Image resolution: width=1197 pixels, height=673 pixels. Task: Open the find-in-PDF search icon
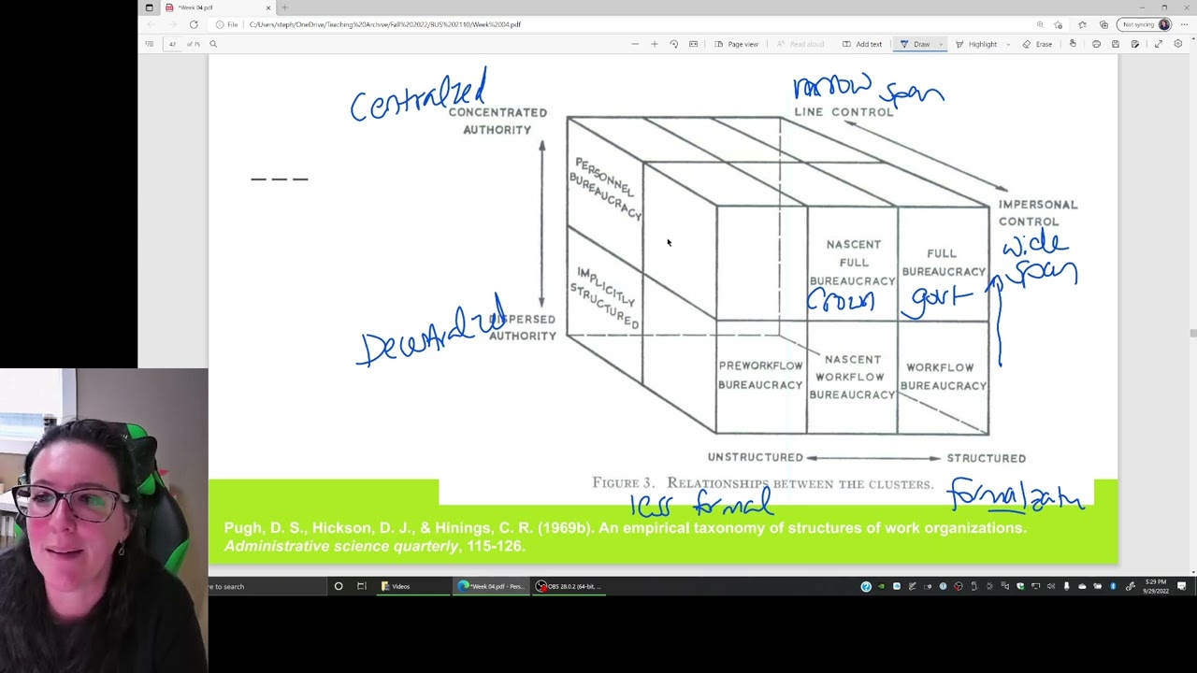(213, 44)
